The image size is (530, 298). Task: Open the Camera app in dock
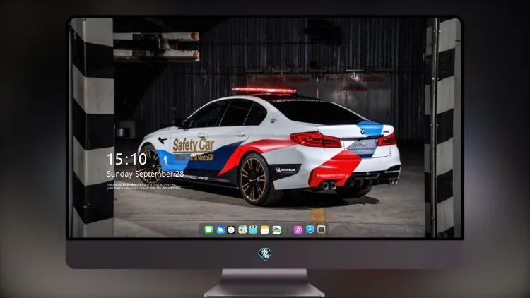(x=321, y=230)
